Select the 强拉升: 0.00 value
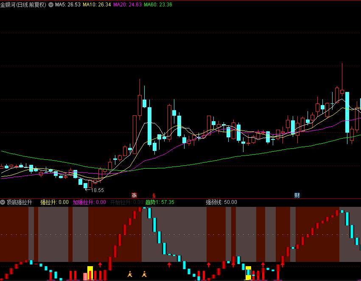Viewport: 361px width, 281px height. (55, 202)
